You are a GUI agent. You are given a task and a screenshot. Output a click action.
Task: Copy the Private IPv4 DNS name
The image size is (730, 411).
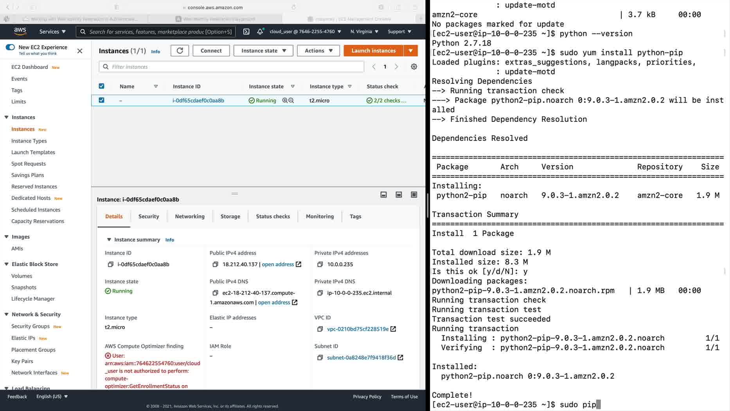[x=320, y=293]
